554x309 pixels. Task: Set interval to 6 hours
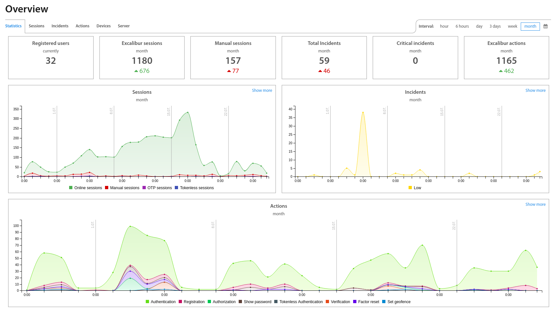462,26
